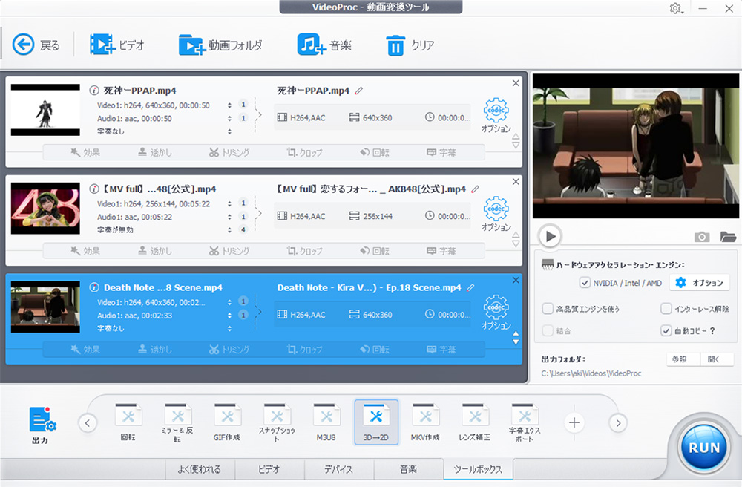Select the スナップショット toolbox item
The height and width of the screenshot is (487, 742).
[x=277, y=422]
